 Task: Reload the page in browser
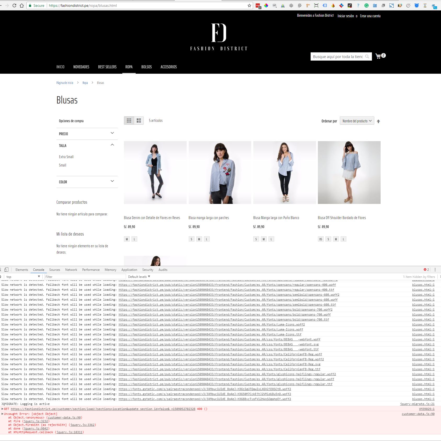(14, 5)
